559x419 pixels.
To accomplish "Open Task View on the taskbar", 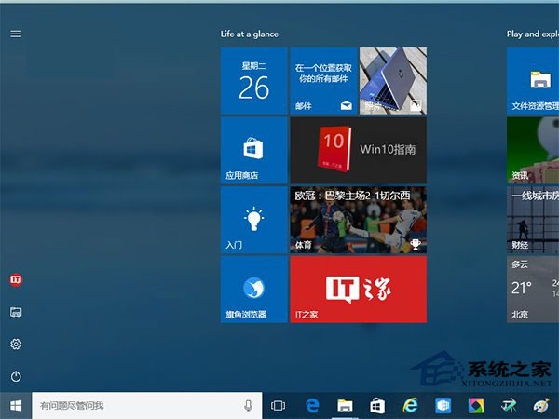I will (x=278, y=405).
